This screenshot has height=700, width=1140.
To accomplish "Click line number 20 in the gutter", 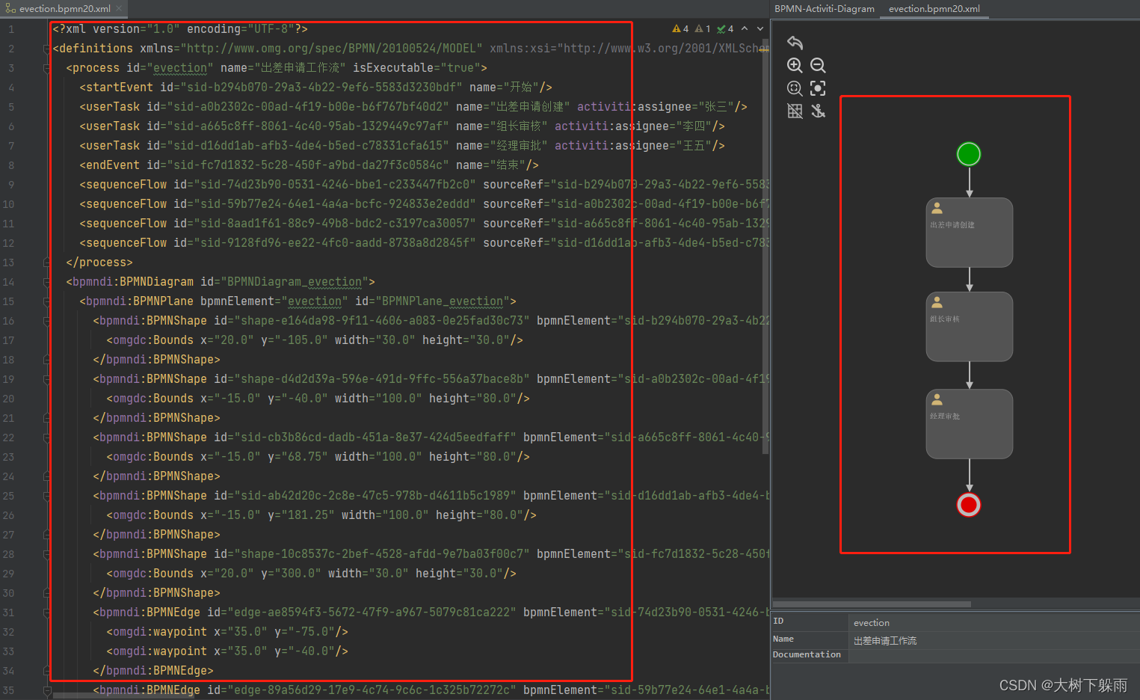I will pyautogui.click(x=8, y=399).
